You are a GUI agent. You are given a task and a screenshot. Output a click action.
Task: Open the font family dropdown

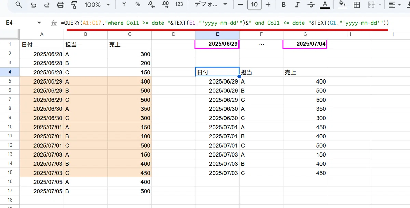coord(210,5)
